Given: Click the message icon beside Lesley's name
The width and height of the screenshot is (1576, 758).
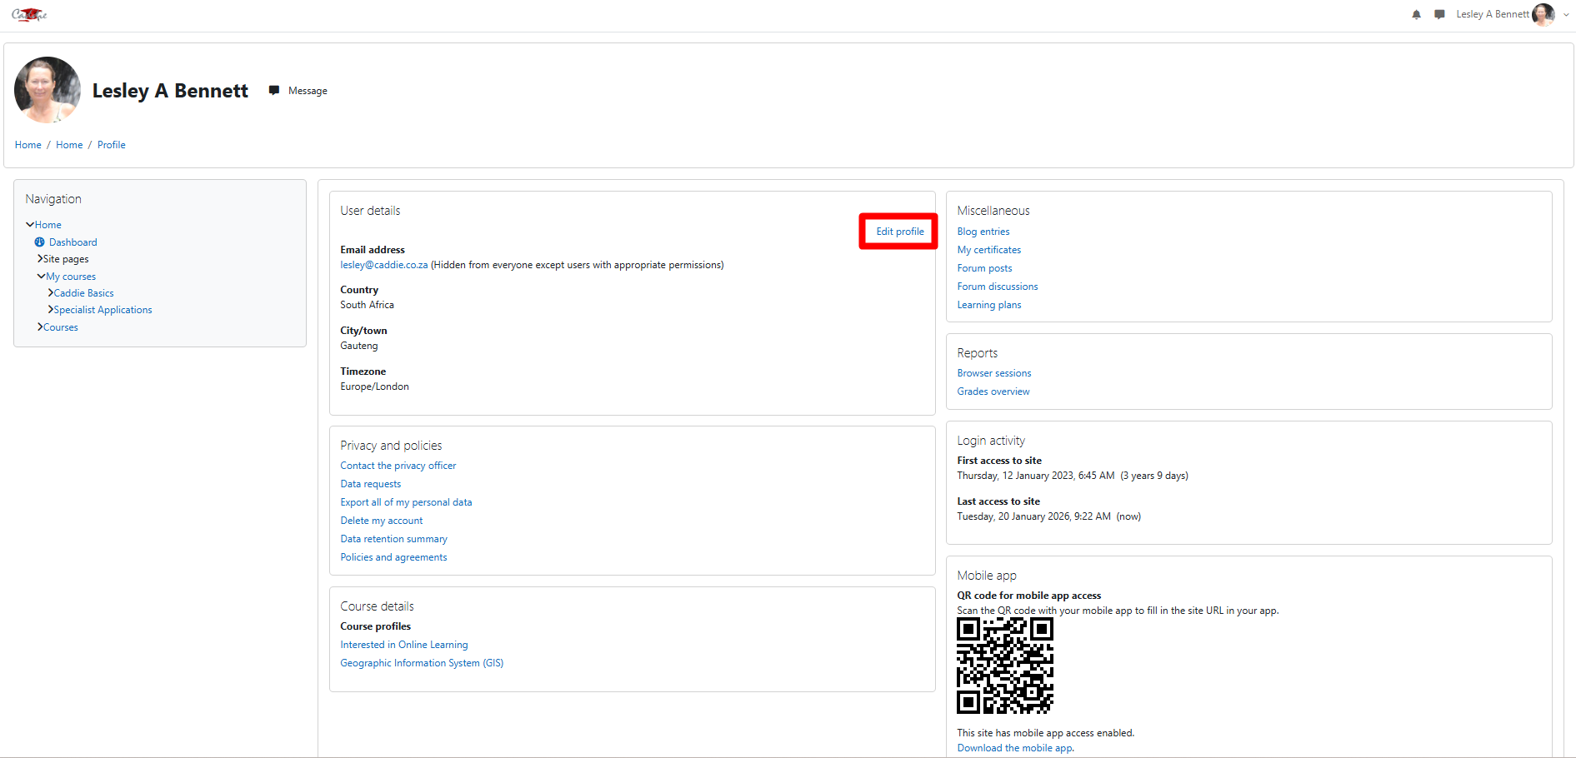Looking at the screenshot, I should click(274, 91).
